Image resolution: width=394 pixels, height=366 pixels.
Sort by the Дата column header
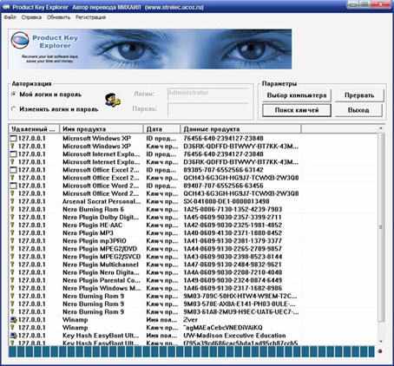click(x=161, y=129)
